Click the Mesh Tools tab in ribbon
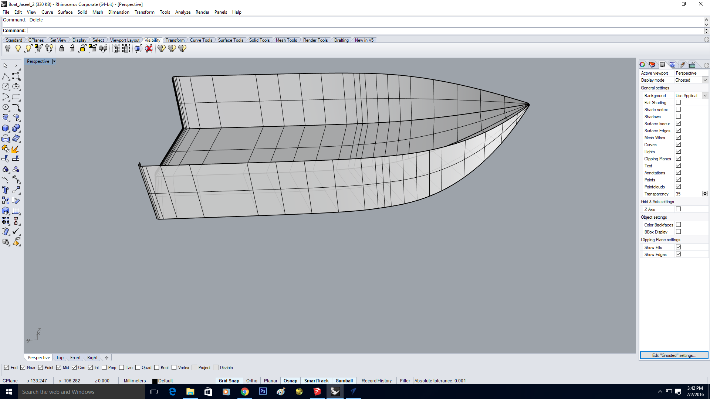The height and width of the screenshot is (399, 710). pos(286,40)
